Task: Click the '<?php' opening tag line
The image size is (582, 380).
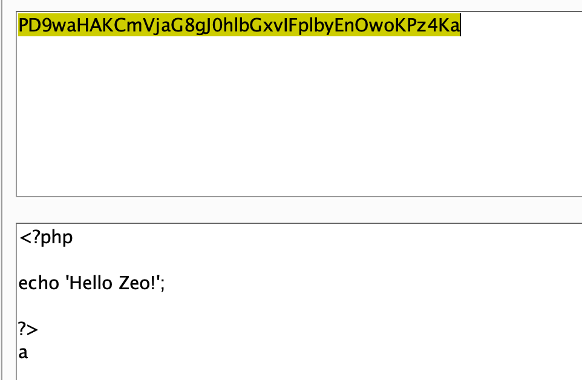Action: (x=45, y=237)
